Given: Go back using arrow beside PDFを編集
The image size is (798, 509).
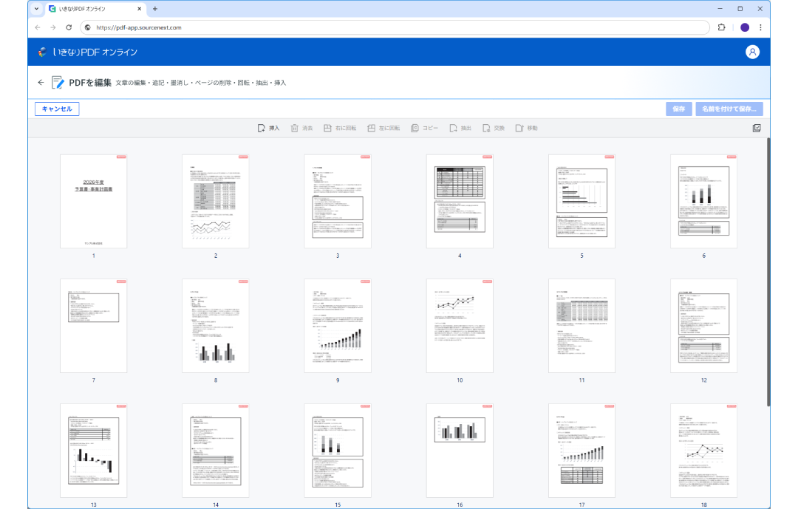Looking at the screenshot, I should point(41,83).
